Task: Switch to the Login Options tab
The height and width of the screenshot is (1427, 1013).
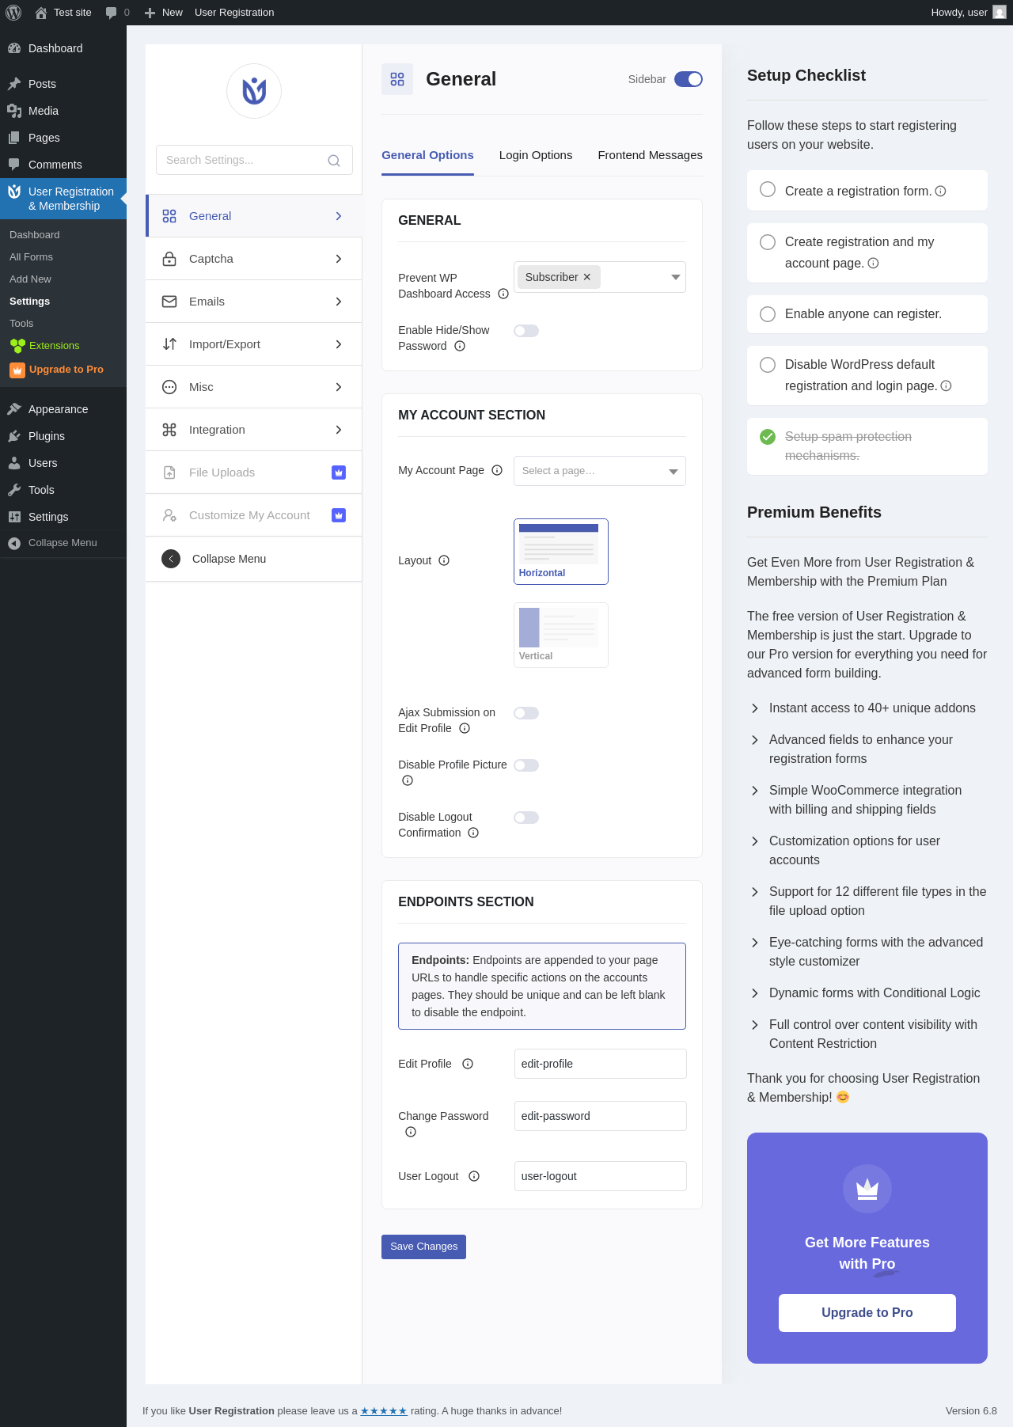Action: (x=536, y=155)
